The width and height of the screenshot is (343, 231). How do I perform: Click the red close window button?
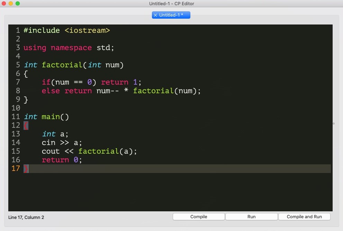(x=4, y=3)
